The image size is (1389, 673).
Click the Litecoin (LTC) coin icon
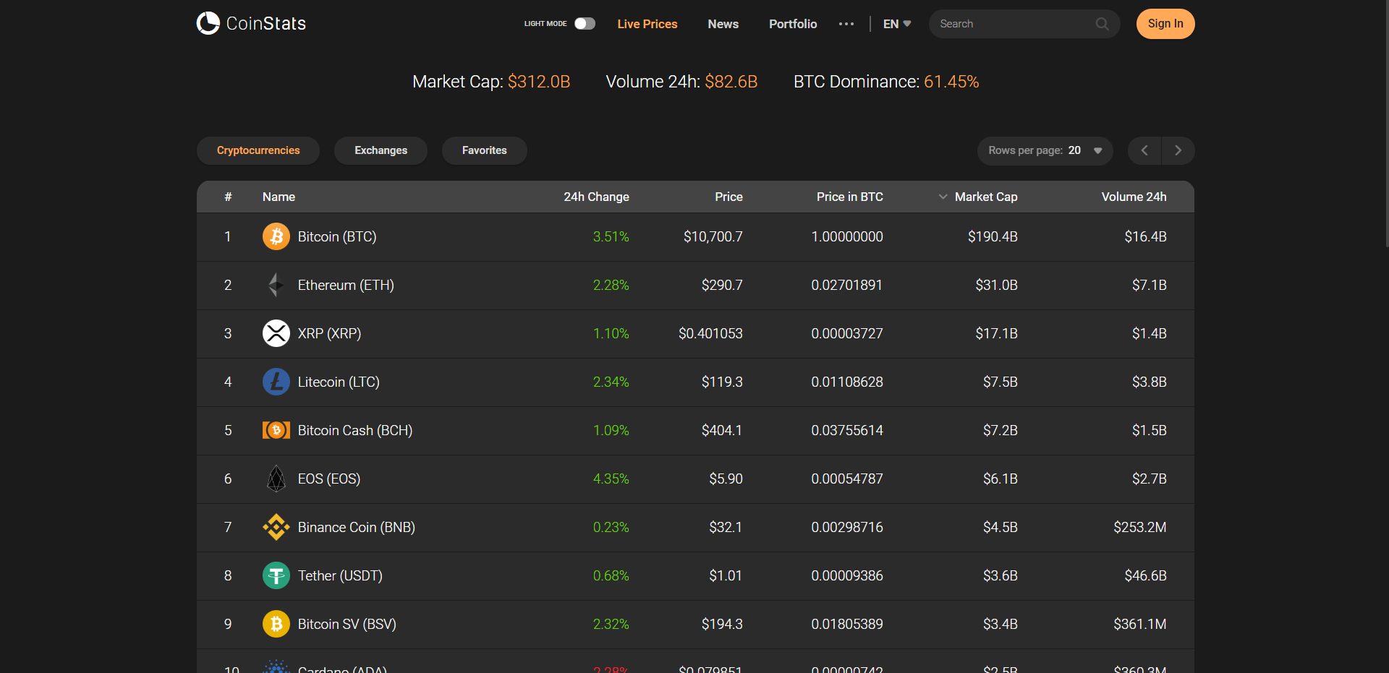point(276,382)
